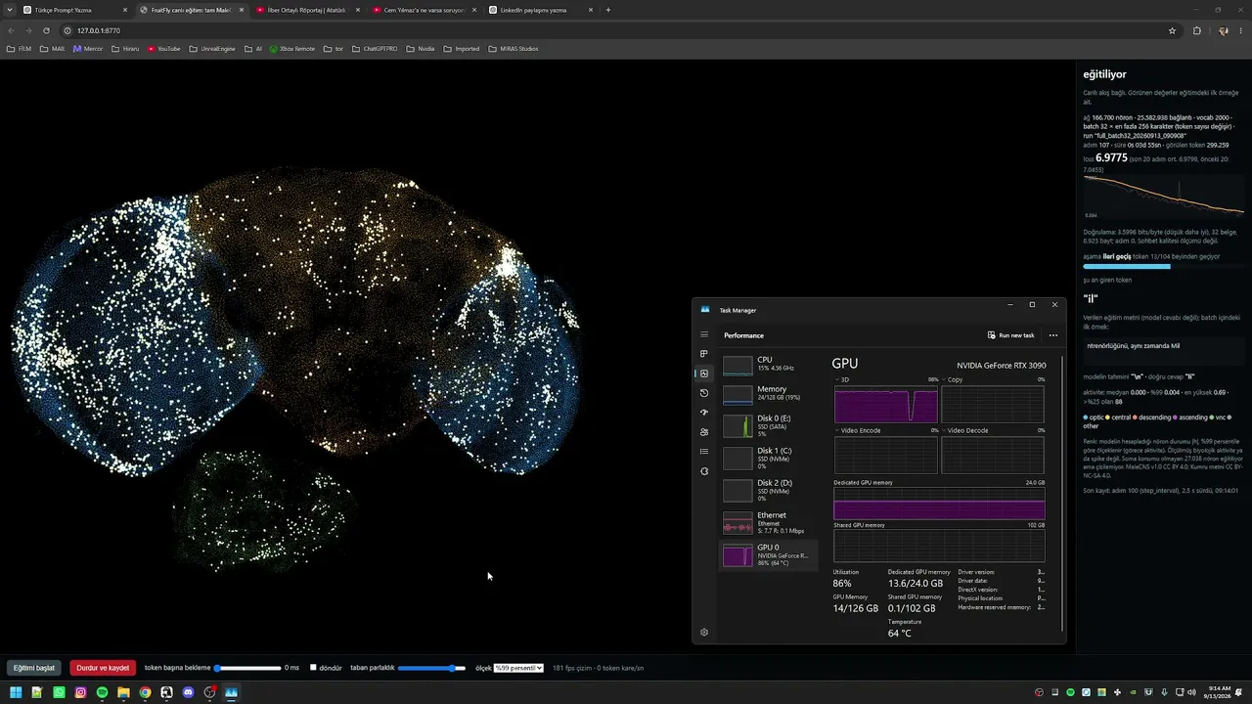
Task: Open Task Manager settings gear
Action: [x=704, y=633]
